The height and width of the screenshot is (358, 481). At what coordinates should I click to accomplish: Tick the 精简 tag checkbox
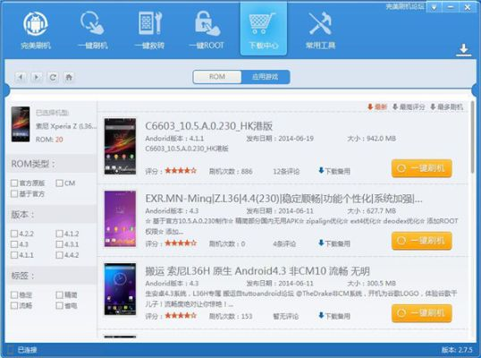coord(60,295)
